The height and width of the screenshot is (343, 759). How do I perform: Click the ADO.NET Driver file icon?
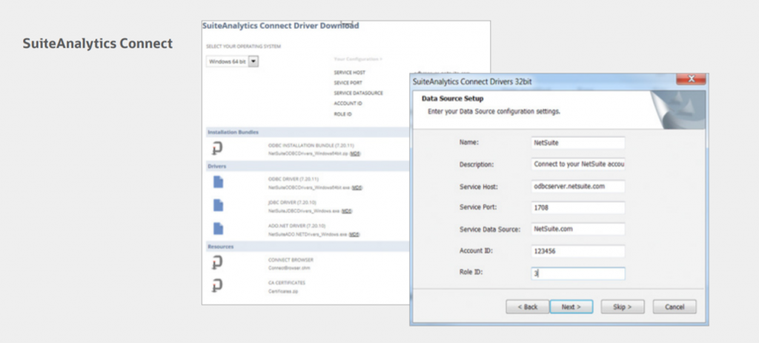[x=219, y=228]
